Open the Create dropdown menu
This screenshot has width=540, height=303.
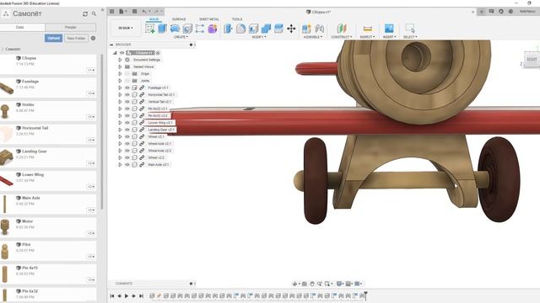coord(181,37)
